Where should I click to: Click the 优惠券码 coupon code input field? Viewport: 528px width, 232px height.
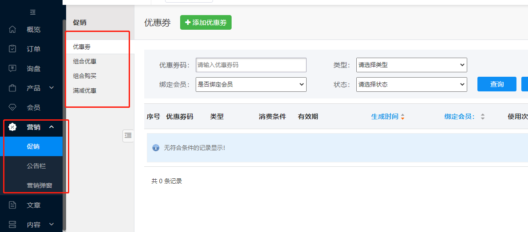[251, 65]
